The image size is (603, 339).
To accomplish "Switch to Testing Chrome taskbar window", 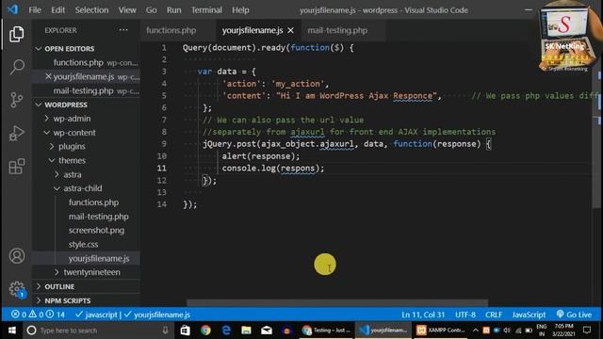I will click(326, 331).
